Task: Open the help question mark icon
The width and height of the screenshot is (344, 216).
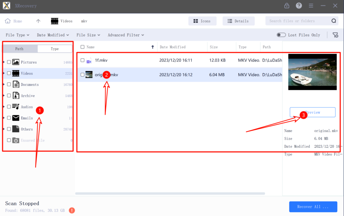Action: point(299,6)
